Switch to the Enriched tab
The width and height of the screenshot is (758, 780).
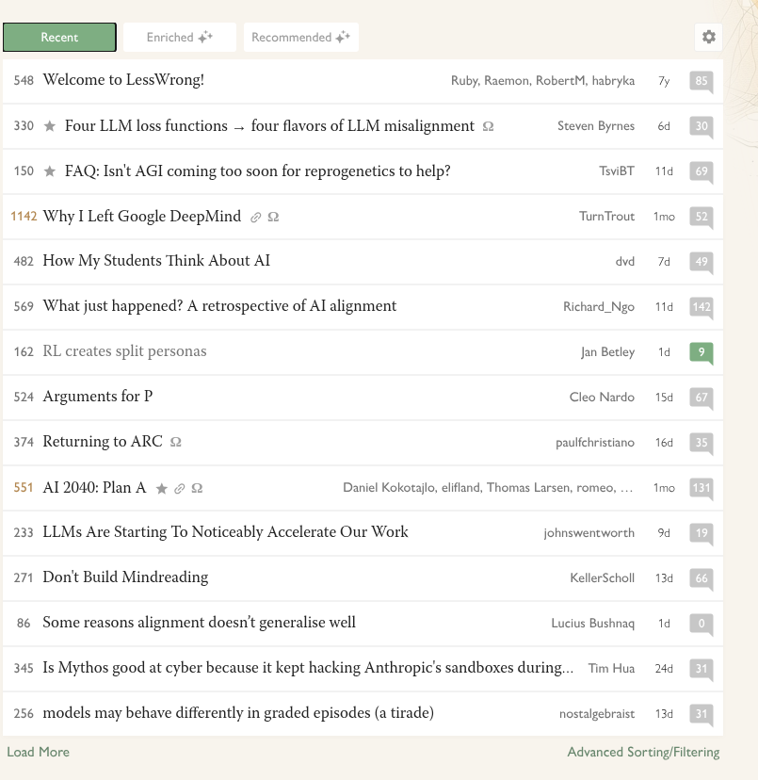pyautogui.click(x=180, y=38)
